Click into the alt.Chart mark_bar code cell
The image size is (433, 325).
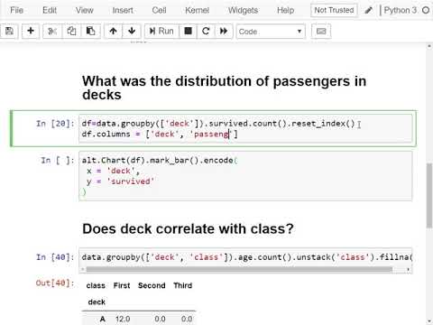(245, 176)
